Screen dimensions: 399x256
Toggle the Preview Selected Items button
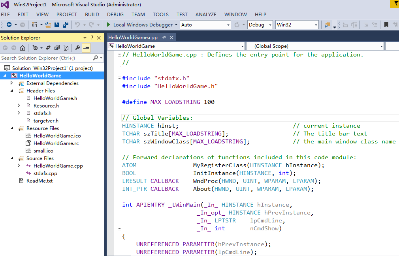(86, 48)
